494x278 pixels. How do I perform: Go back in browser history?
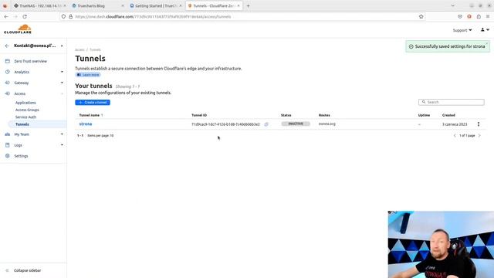[x=6, y=16]
